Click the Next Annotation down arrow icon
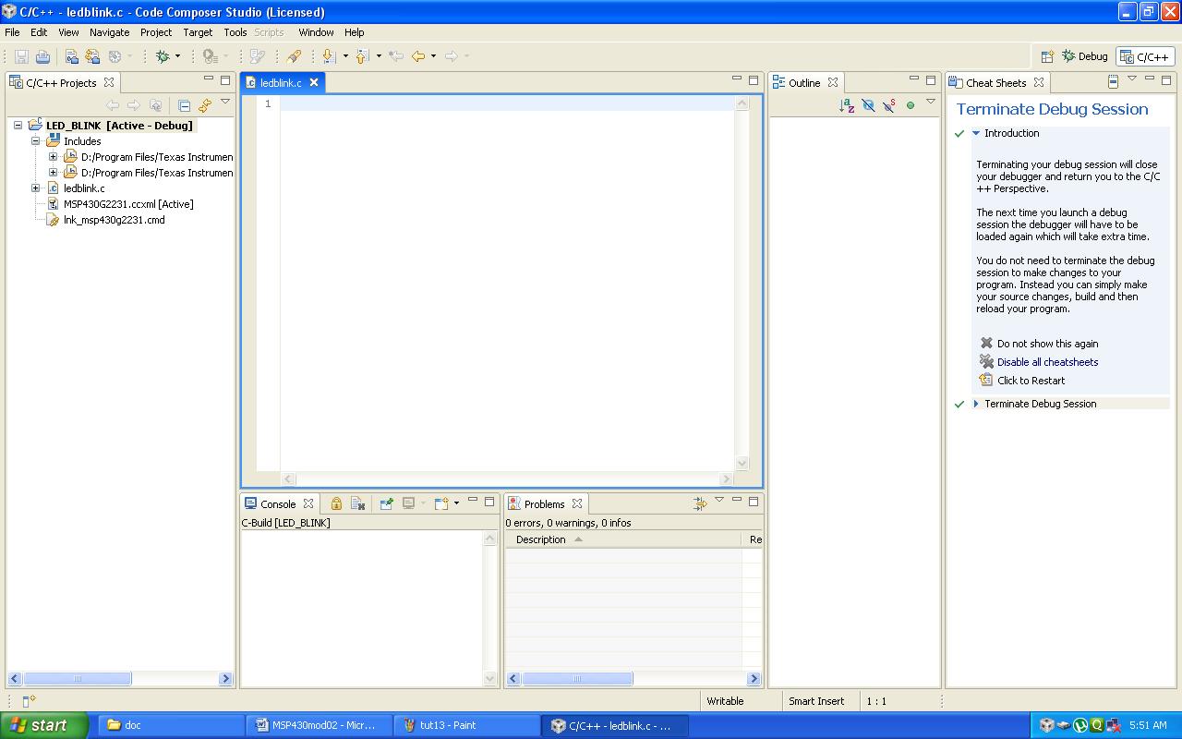Screen dimensions: 1182x739 328,56
